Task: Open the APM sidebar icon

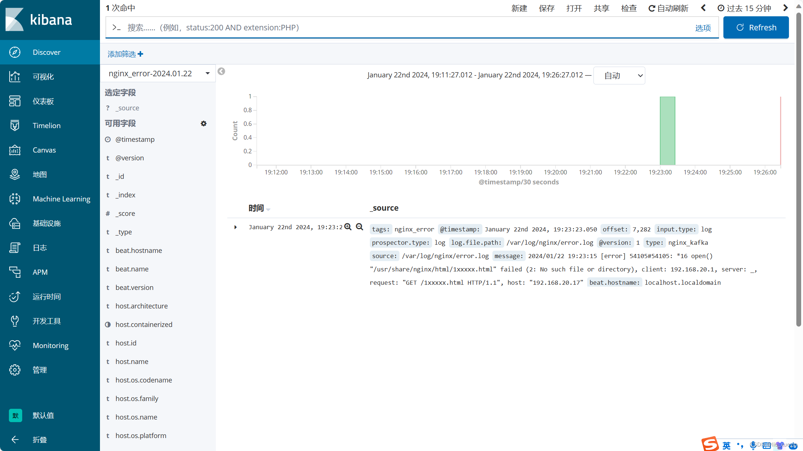Action: pyautogui.click(x=14, y=272)
